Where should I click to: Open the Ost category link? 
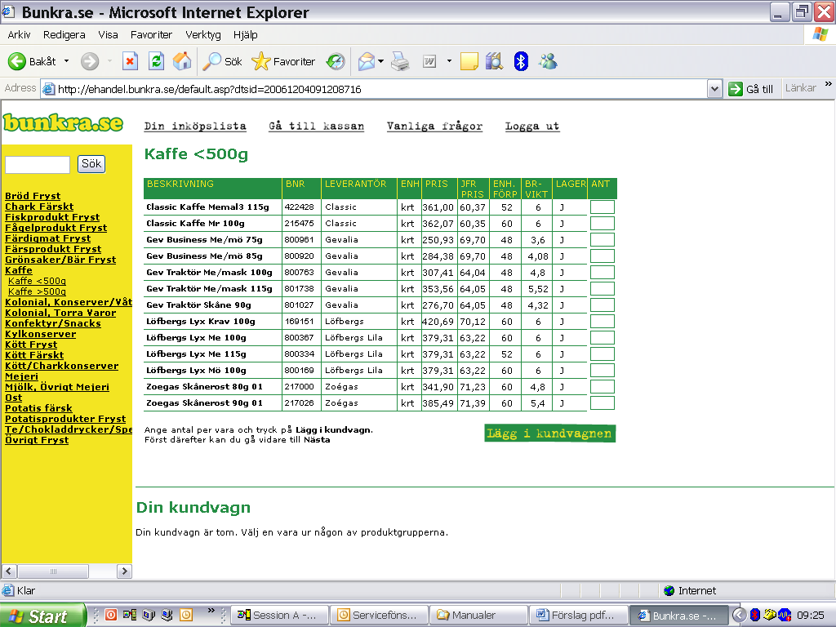13,398
